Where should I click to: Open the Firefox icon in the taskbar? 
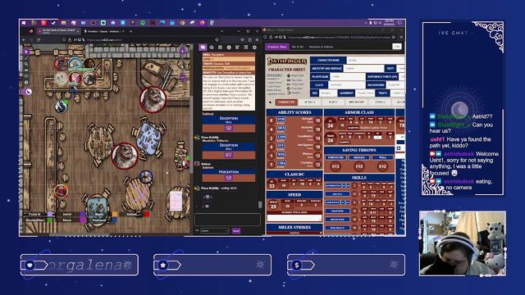click(x=203, y=23)
